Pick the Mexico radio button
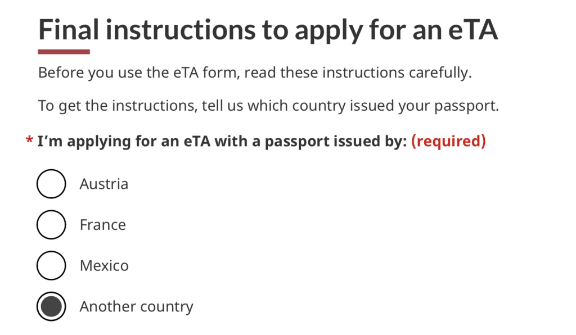This screenshot has height=335, width=576. (51, 265)
